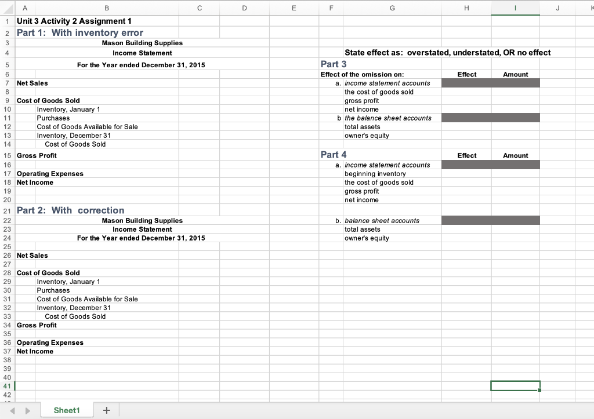This screenshot has height=419, width=594.
Task: Select Amount cell for Part 3 net income
Action: (x=515, y=110)
